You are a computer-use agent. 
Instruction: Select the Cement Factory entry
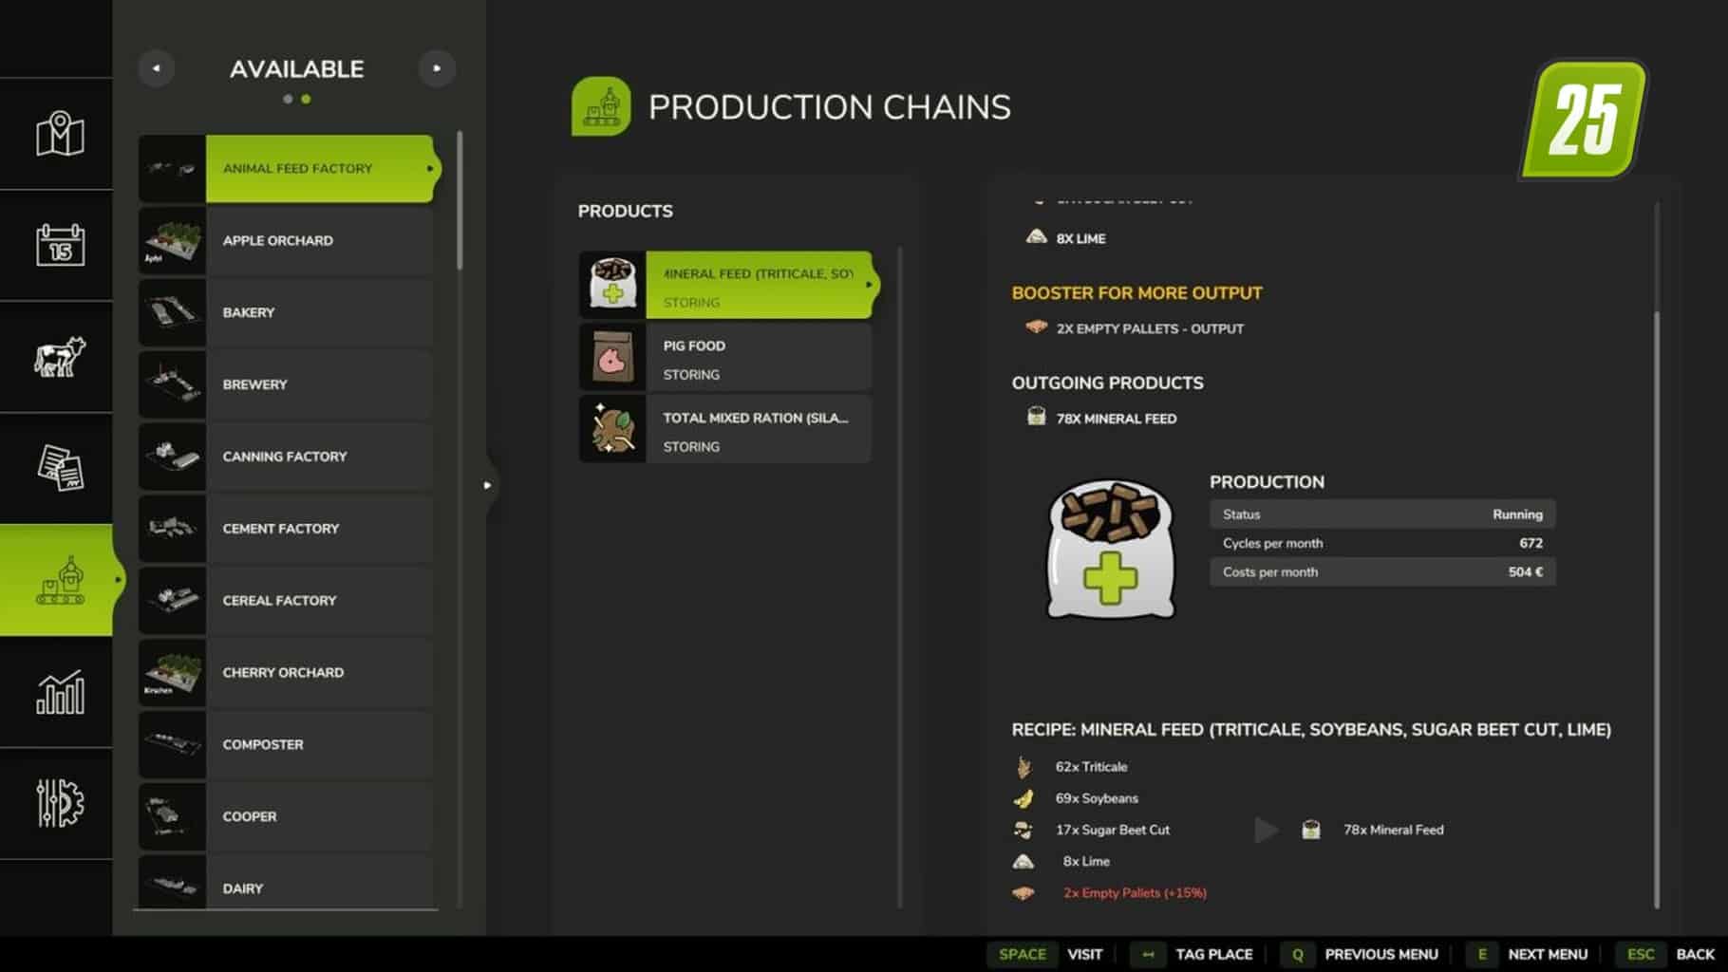[286, 529]
